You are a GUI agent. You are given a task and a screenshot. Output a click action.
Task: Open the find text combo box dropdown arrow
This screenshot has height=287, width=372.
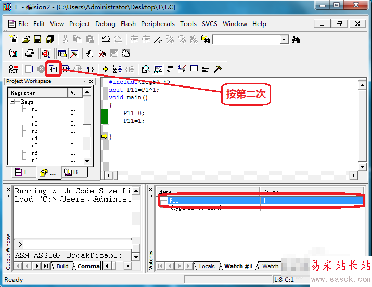point(284,40)
